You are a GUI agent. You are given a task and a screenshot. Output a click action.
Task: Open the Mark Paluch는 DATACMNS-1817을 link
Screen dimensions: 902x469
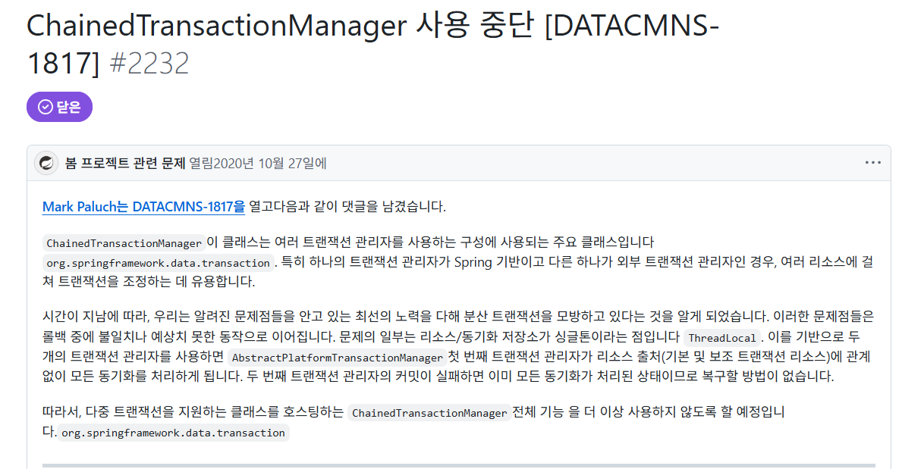pos(144,206)
